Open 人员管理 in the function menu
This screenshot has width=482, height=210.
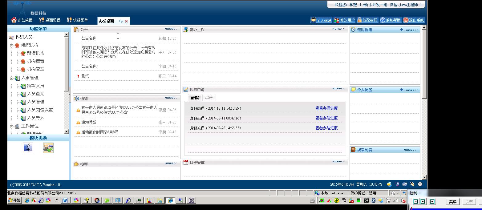pos(35,102)
